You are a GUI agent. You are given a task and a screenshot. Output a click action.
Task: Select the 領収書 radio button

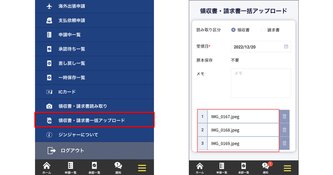point(233,30)
